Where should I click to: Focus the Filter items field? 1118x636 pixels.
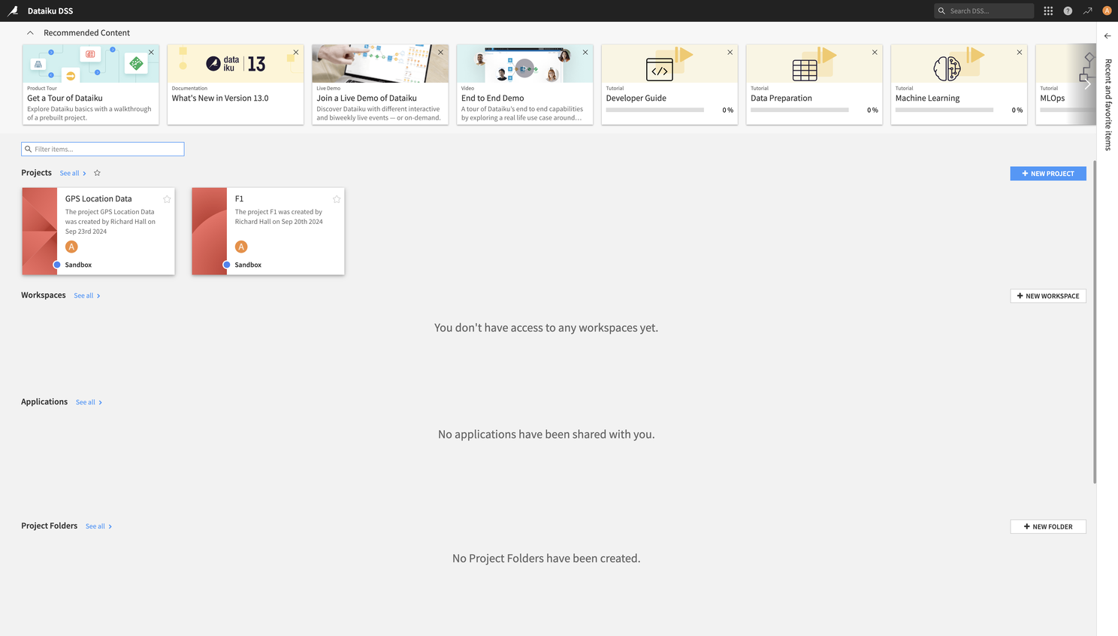[x=103, y=149]
